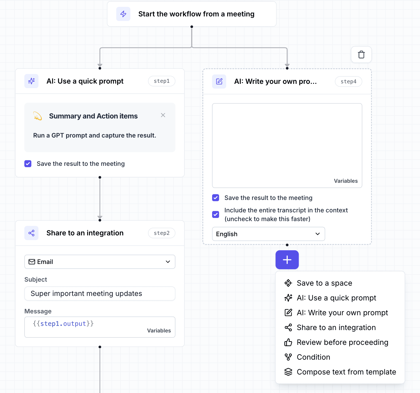Click the thumbs-up Review icon
Screen dimensions: 420x393
(288, 342)
